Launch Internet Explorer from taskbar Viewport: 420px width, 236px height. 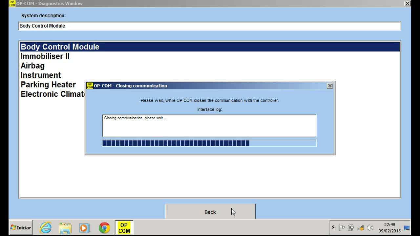click(x=46, y=228)
